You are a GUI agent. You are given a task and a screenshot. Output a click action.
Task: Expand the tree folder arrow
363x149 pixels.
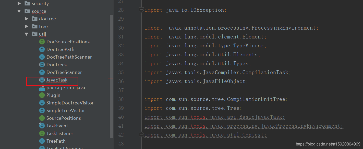point(27,26)
